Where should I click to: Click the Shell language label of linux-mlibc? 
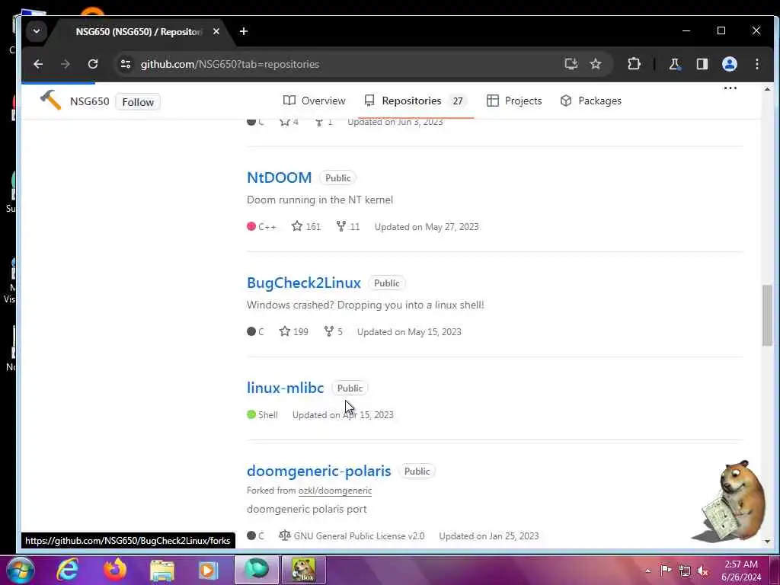pyautogui.click(x=262, y=415)
